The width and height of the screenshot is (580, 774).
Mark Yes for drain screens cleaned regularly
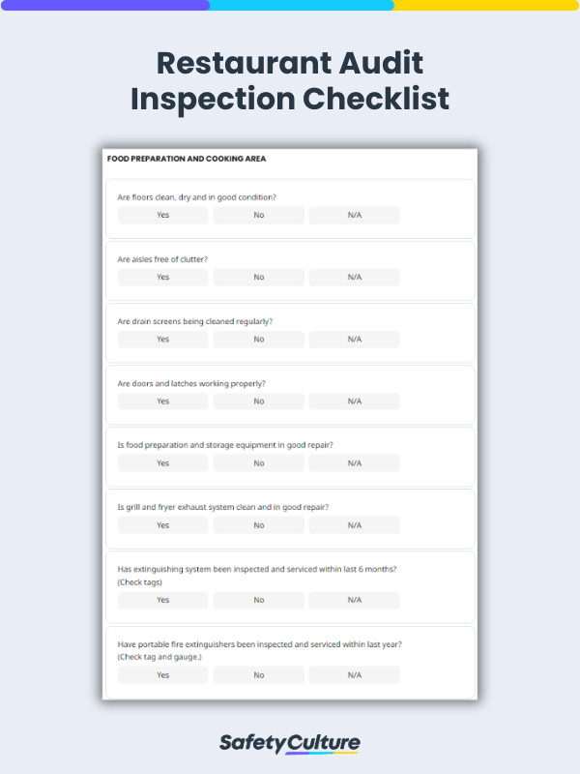coord(161,339)
